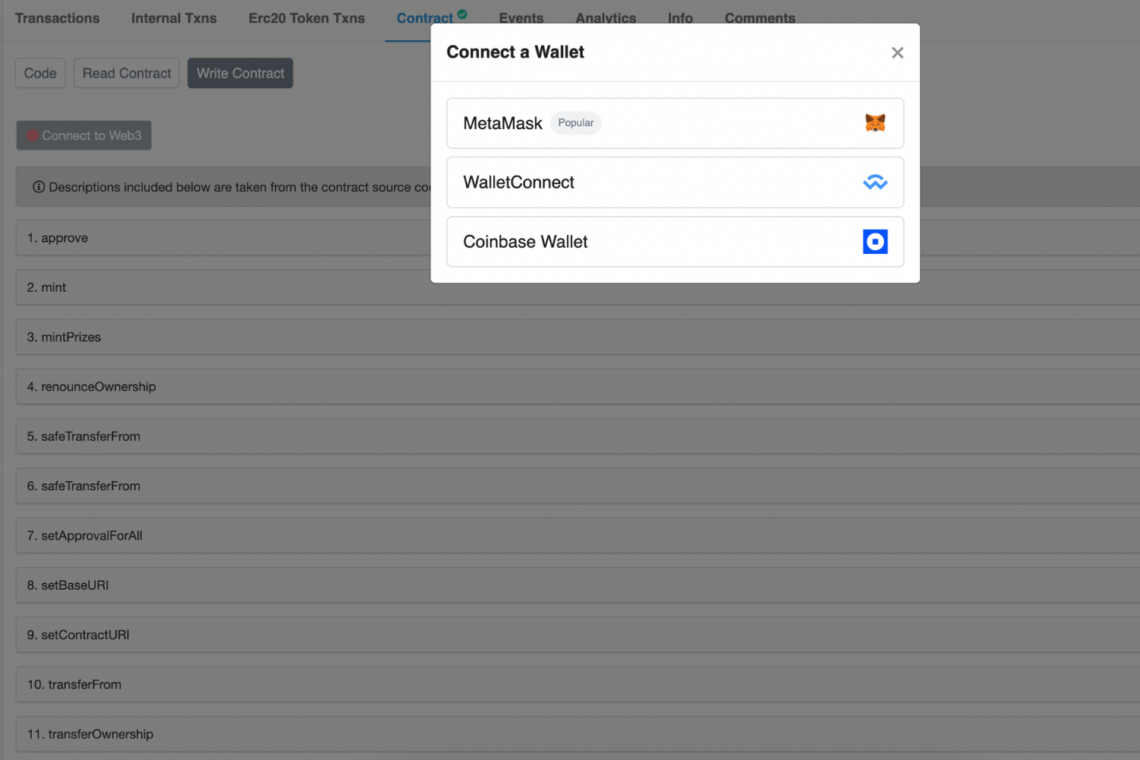Screen dimensions: 1140x760
Task: Switch to the Transactions tab
Action: pyautogui.click(x=57, y=18)
